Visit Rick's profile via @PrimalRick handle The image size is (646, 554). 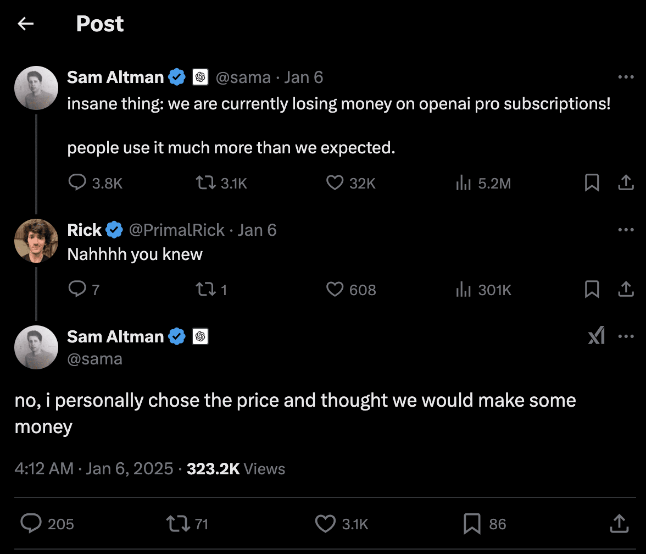176,230
